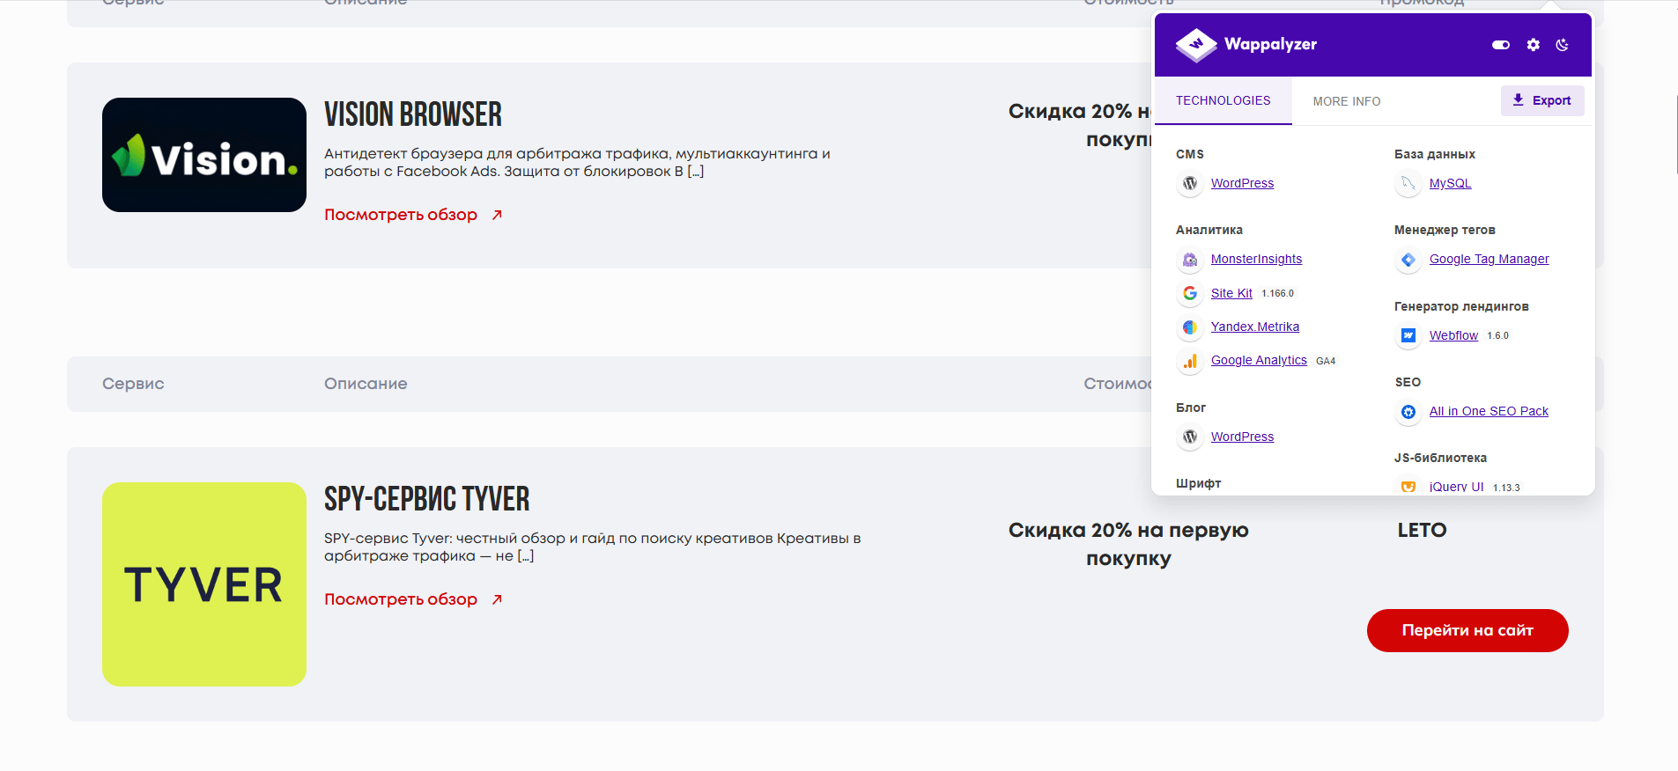This screenshot has width=1678, height=771.
Task: Click the TYVER logo thumbnail
Action: (x=204, y=584)
